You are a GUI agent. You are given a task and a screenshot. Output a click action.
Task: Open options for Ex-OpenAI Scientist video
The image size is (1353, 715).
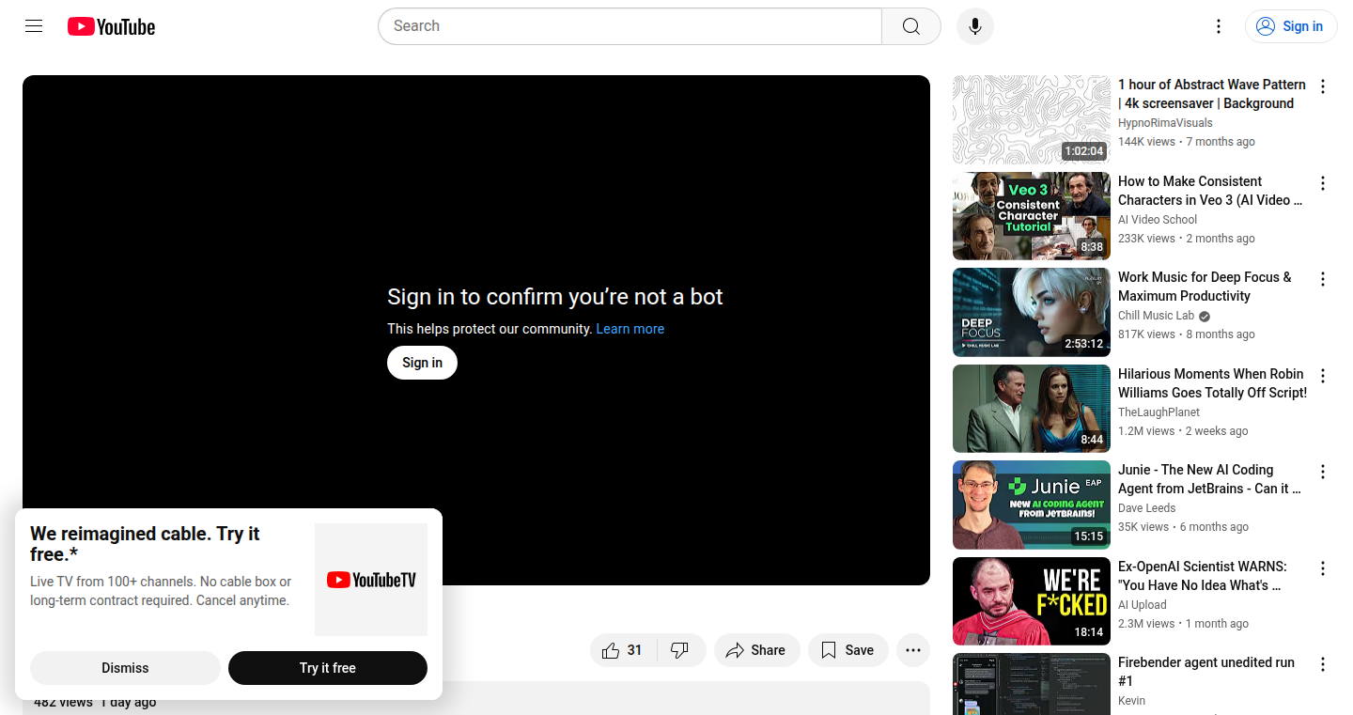click(1323, 568)
